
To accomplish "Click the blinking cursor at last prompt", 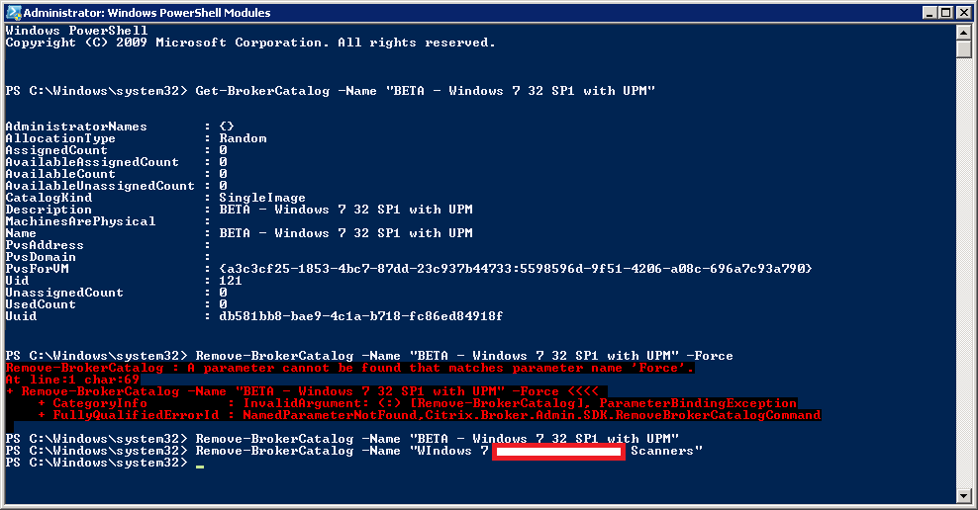I will pyautogui.click(x=200, y=464).
